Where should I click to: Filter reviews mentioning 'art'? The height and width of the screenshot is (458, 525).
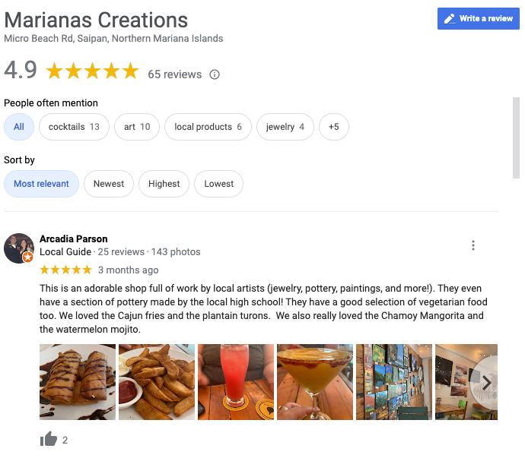tap(137, 127)
